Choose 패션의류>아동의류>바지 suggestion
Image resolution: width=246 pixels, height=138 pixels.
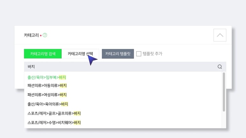pos(47,85)
